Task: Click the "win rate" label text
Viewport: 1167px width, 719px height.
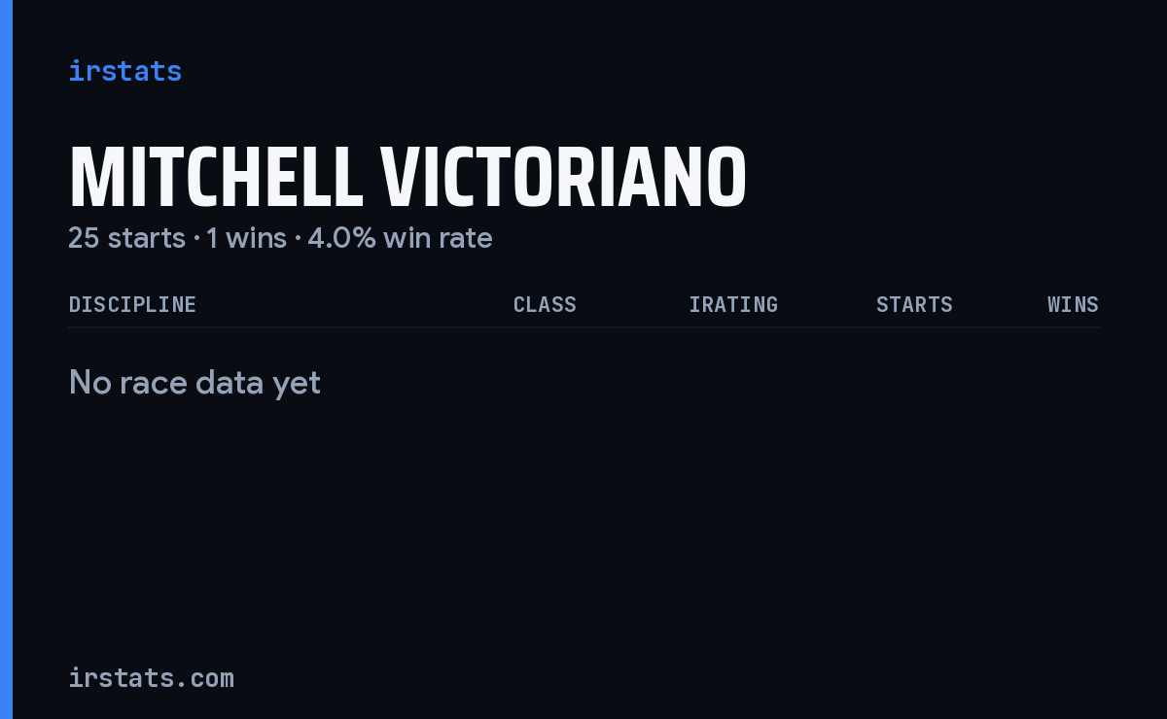Action: pos(439,238)
